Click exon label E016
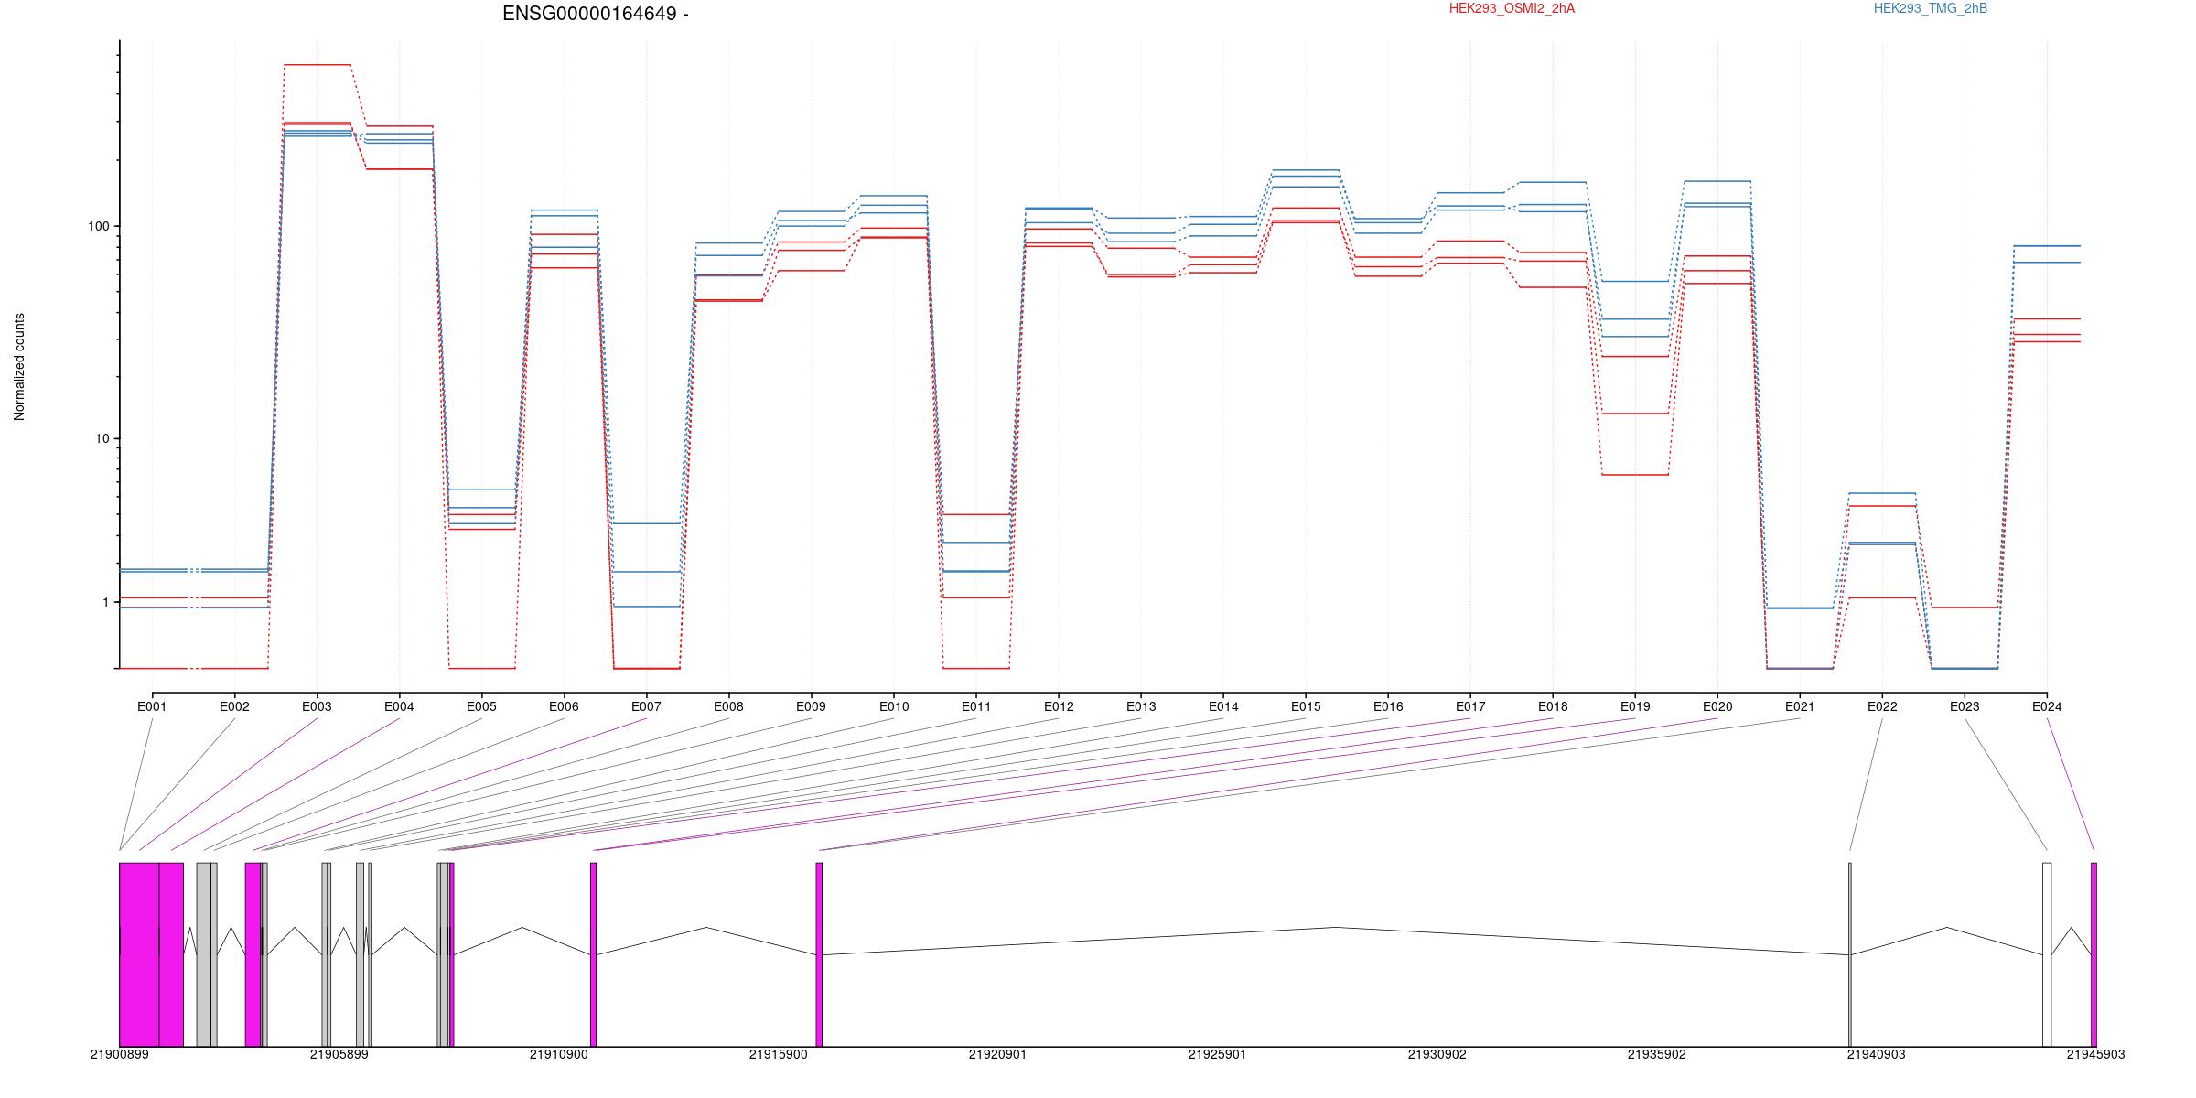 tap(1388, 706)
